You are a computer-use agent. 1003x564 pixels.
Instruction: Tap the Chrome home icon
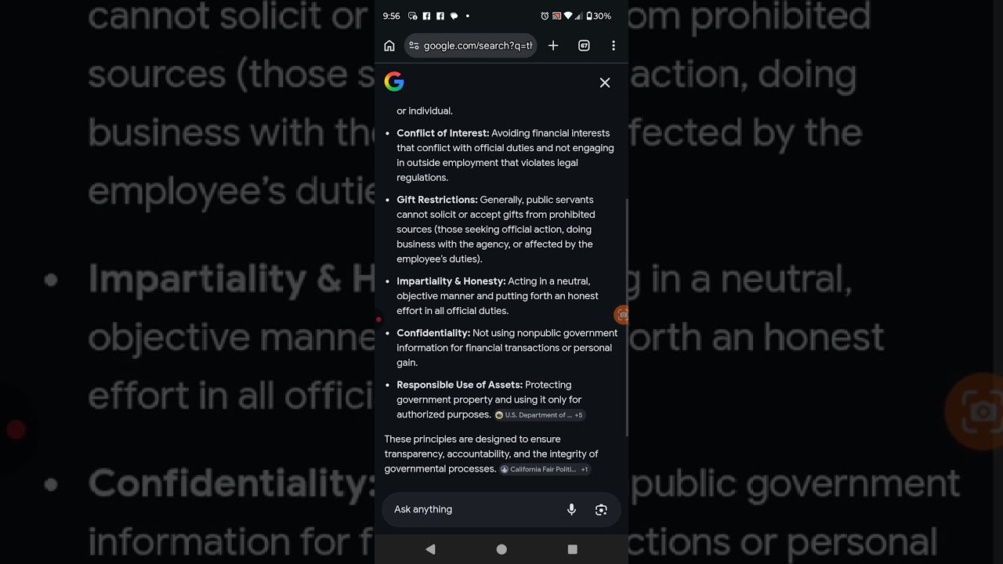click(389, 45)
